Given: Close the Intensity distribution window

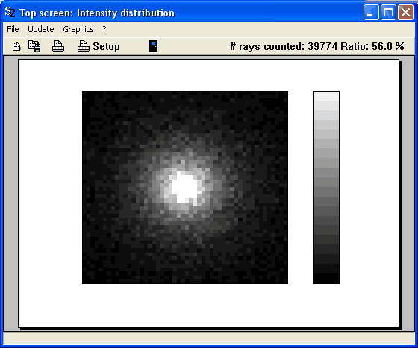Looking at the screenshot, I should point(405,12).
